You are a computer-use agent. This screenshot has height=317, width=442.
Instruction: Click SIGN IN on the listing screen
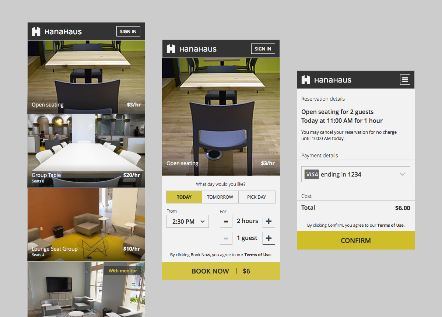tap(128, 32)
